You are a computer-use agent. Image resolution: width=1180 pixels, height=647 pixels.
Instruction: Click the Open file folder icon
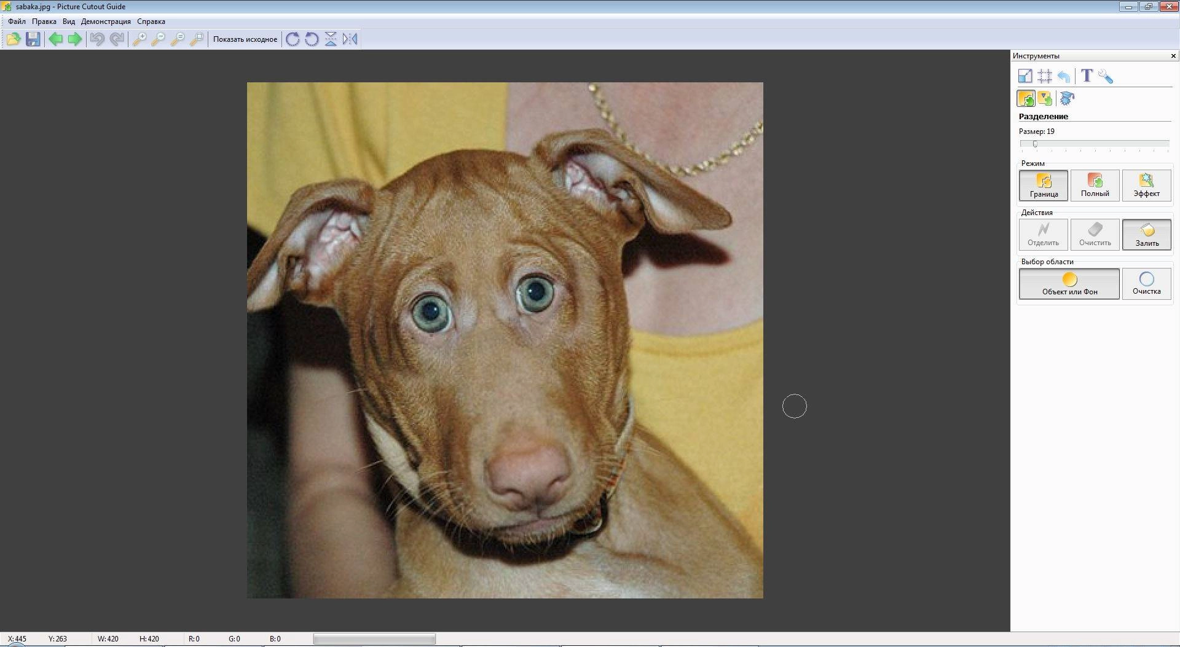click(14, 39)
